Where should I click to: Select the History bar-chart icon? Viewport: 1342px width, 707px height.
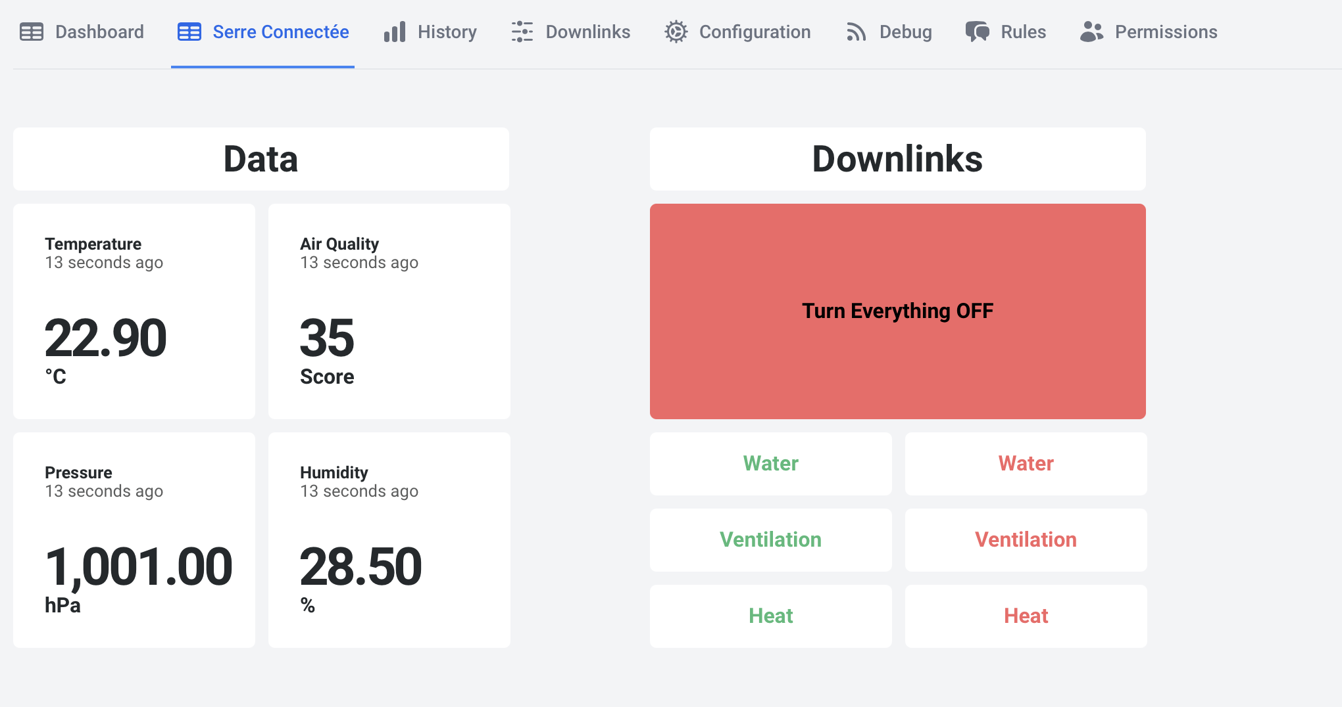tap(394, 32)
